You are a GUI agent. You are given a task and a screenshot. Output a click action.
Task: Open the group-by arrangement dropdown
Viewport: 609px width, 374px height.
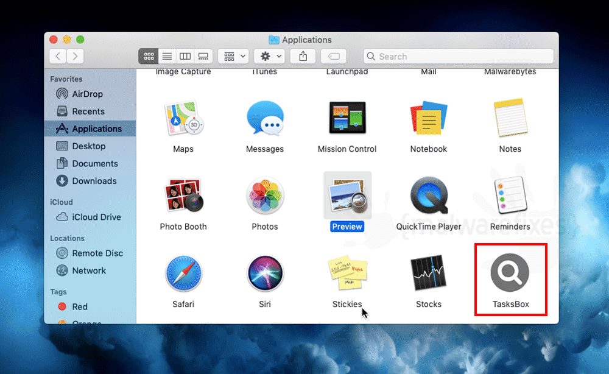point(233,56)
